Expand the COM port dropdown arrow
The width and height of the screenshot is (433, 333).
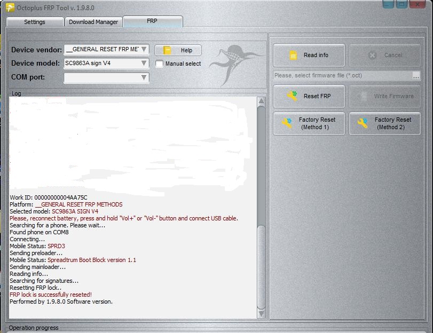pos(144,77)
